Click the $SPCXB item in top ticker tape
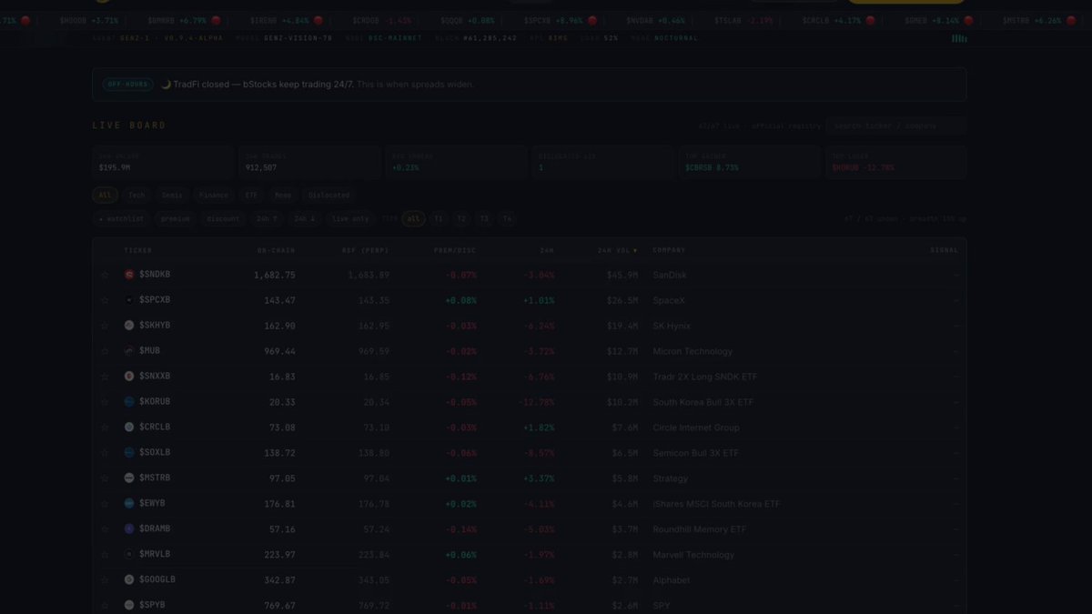 553,20
